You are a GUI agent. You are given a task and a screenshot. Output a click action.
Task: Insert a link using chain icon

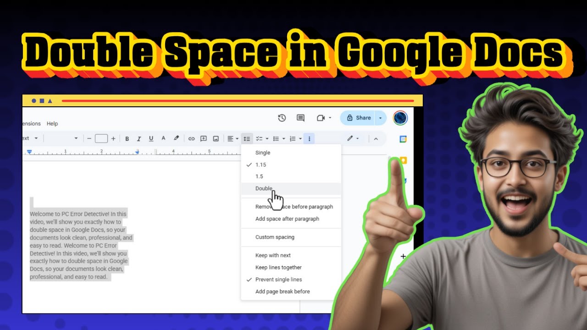[x=192, y=138]
